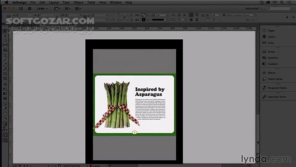Open the Apple menu
The image size is (296, 167).
tap(6, 2)
